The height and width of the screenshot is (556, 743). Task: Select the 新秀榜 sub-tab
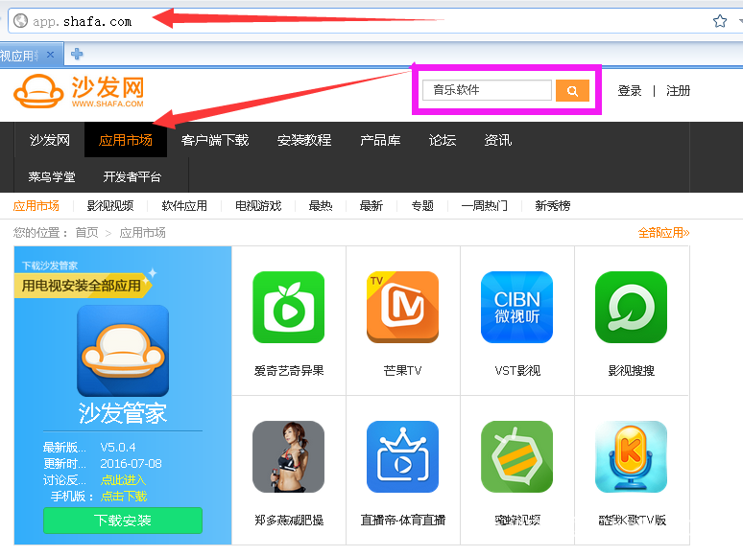click(x=553, y=206)
